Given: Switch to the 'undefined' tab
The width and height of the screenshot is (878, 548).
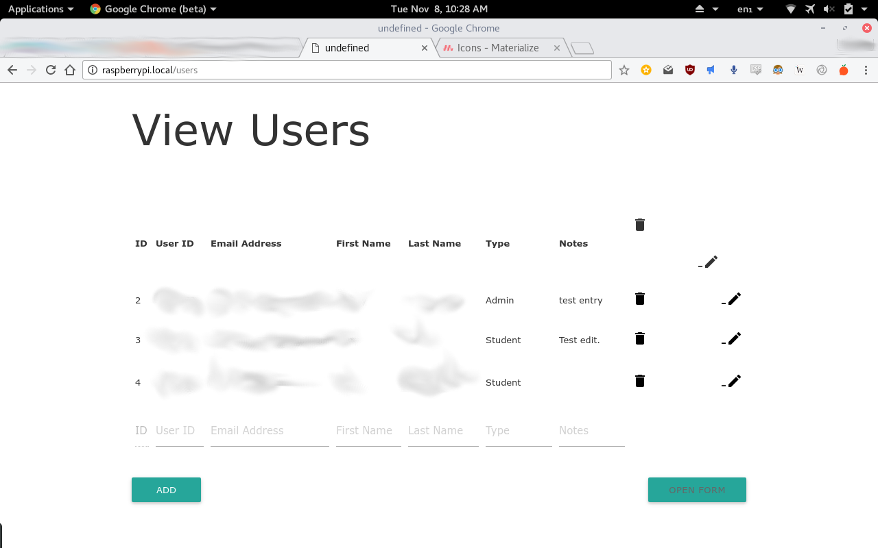Looking at the screenshot, I should coord(369,48).
